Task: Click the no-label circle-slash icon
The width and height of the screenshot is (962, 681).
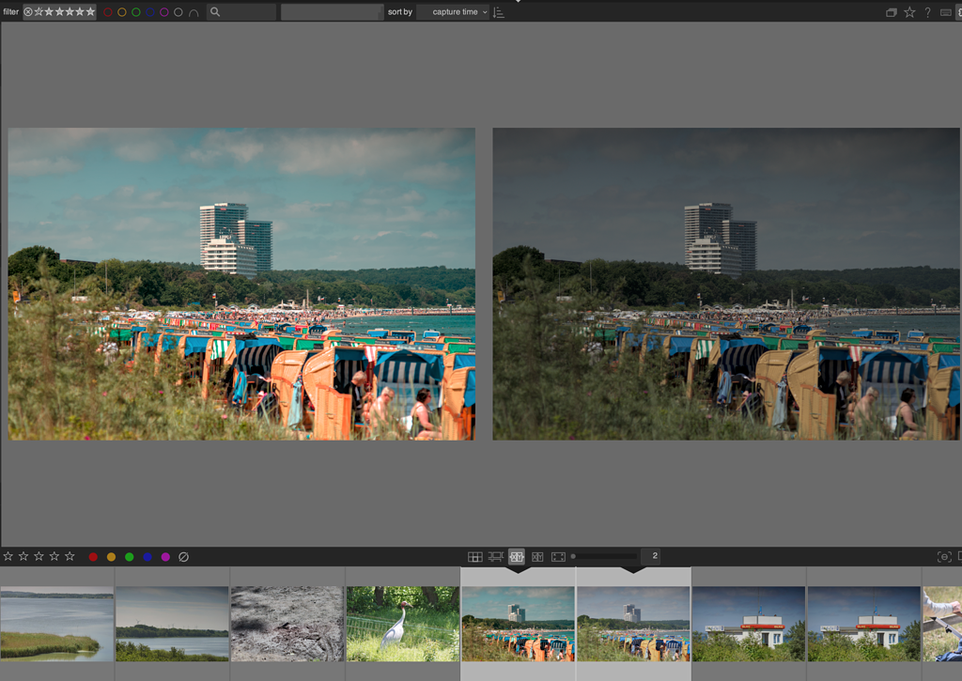Action: (x=182, y=556)
